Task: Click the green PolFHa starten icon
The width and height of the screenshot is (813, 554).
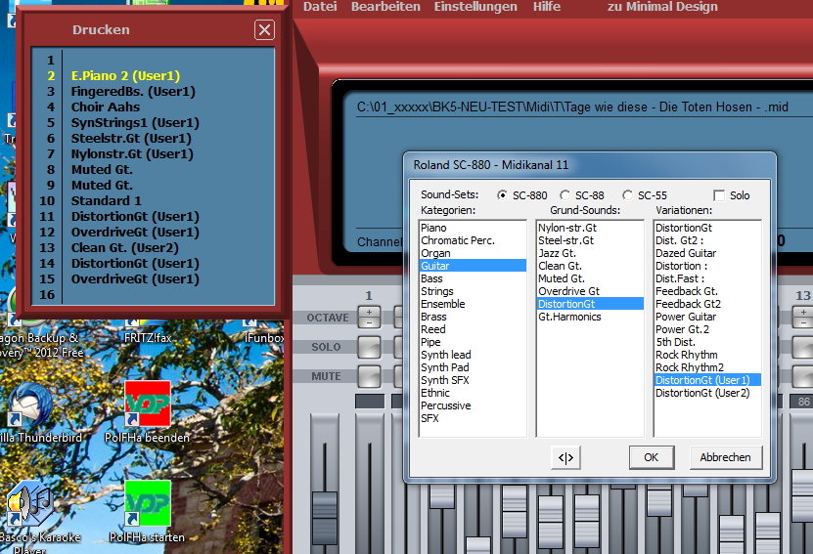Action: tap(148, 502)
